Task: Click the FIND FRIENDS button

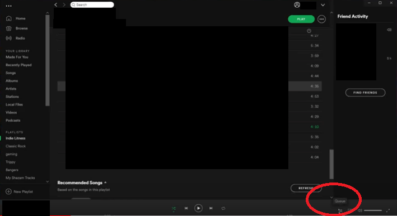Action: point(365,93)
